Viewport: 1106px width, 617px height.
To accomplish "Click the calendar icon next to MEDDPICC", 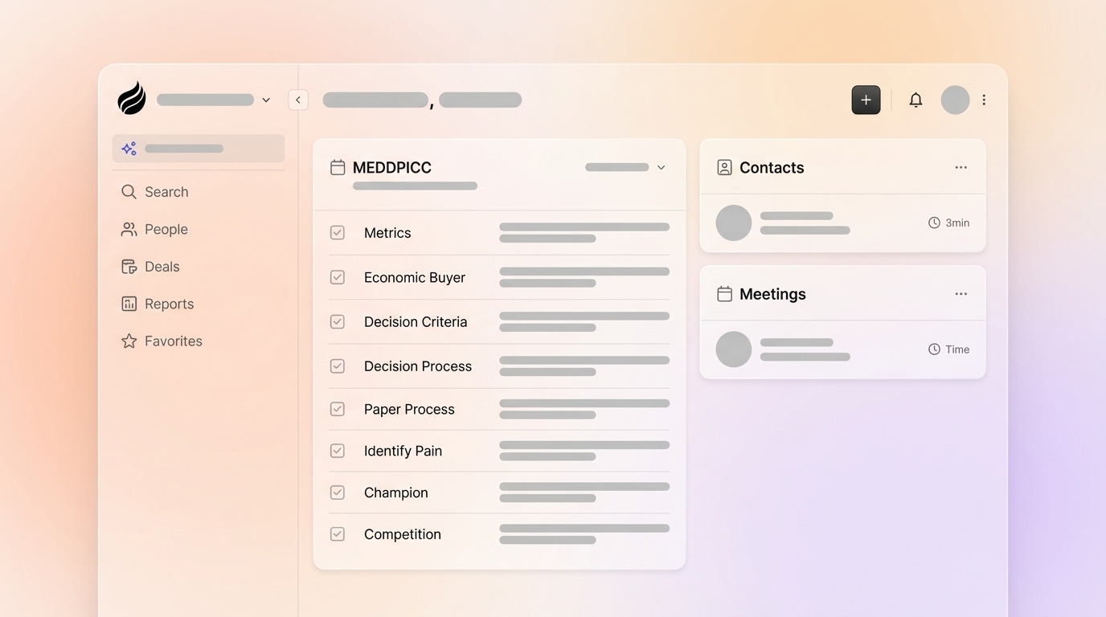I will pyautogui.click(x=337, y=167).
